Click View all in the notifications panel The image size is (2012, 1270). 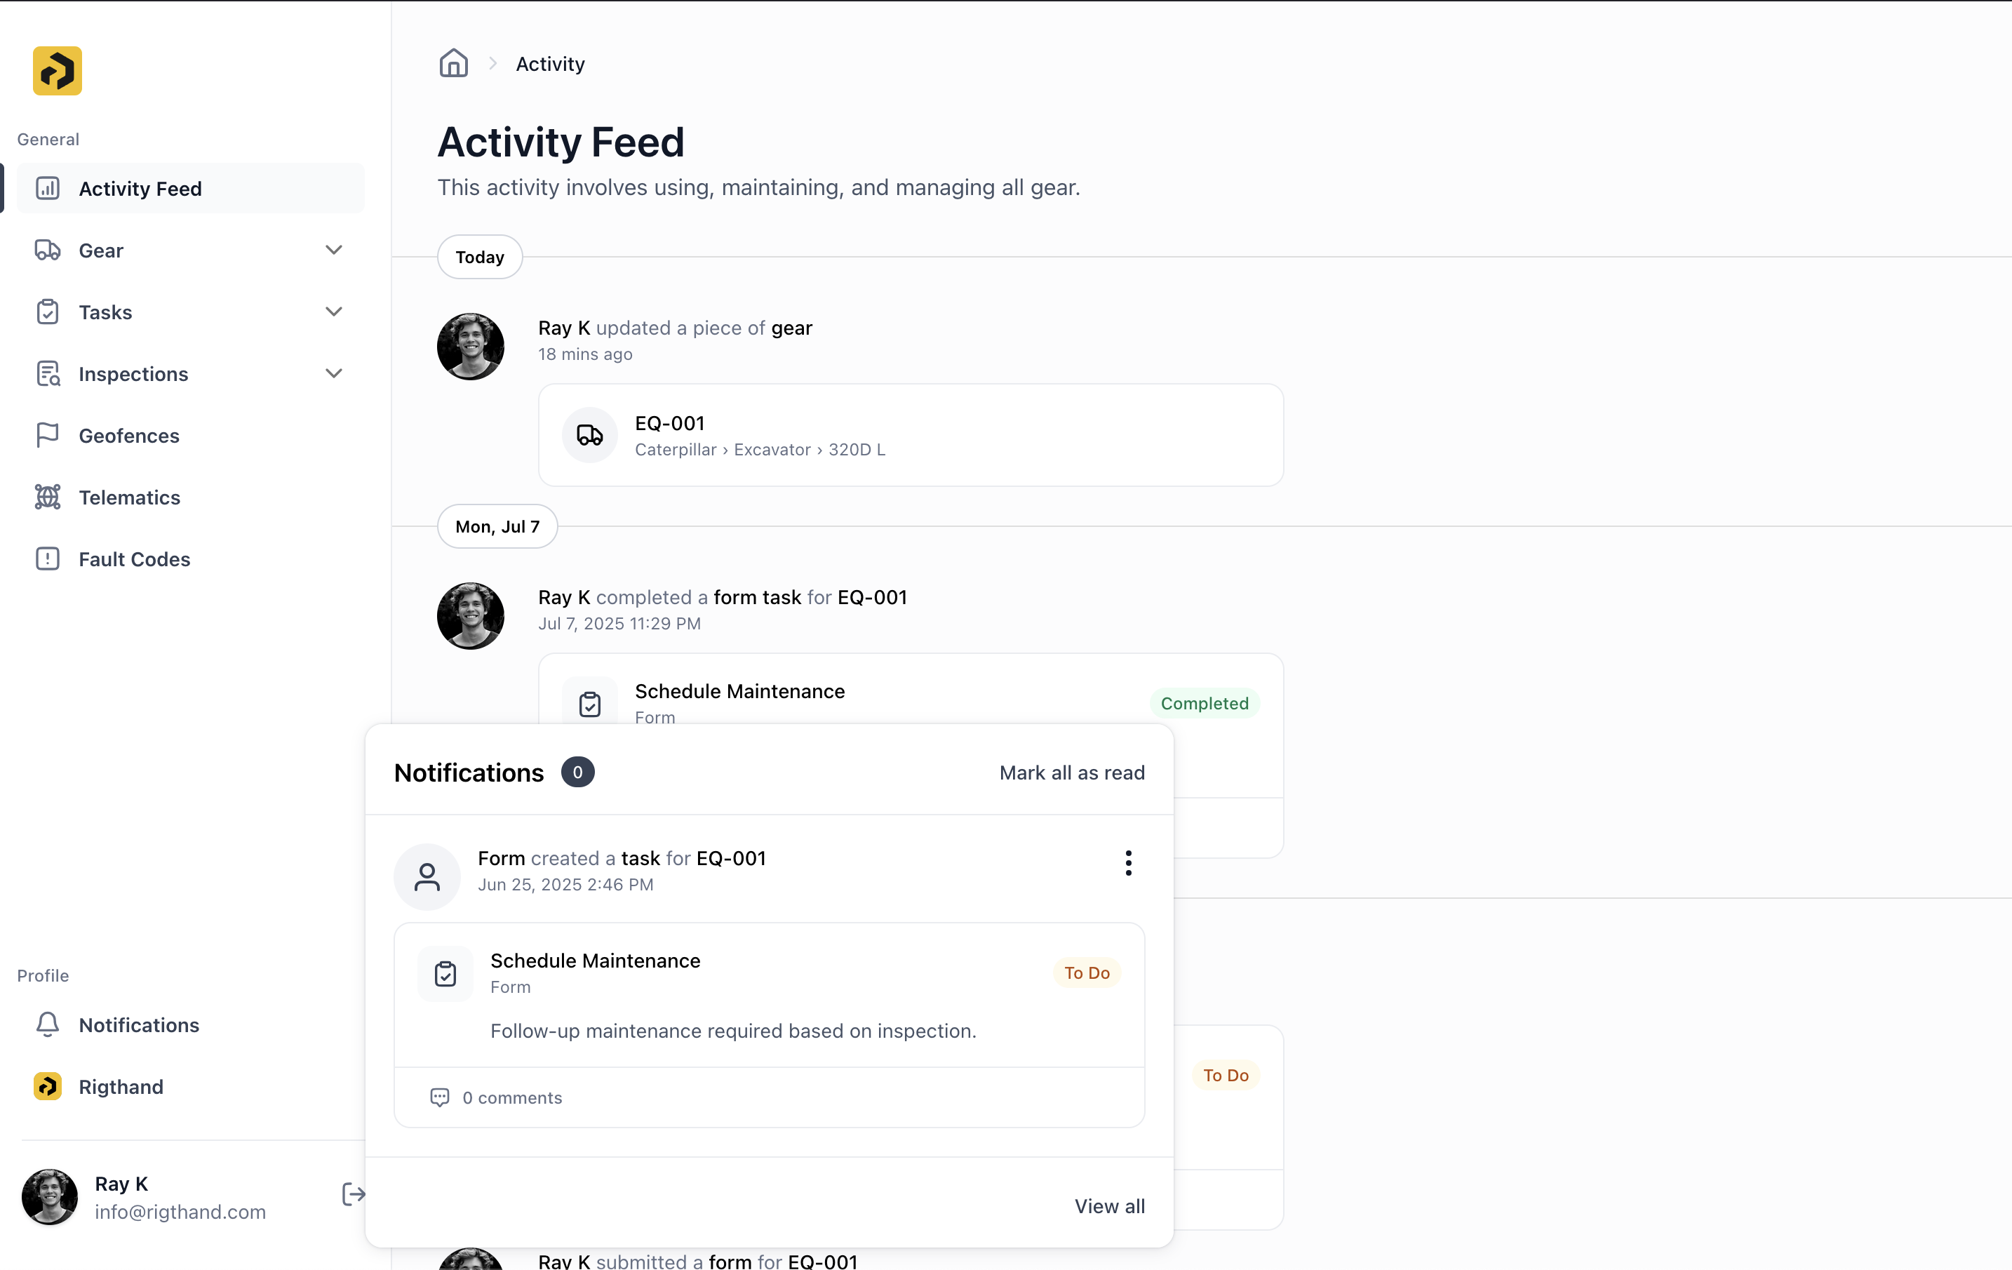1110,1205
